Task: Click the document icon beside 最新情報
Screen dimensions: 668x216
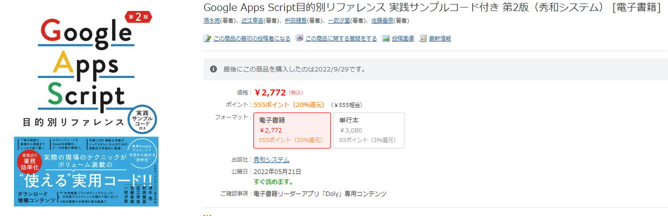Action: 423,38
